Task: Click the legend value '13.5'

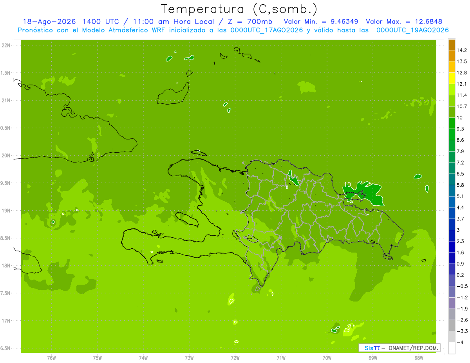Action: click(x=462, y=61)
